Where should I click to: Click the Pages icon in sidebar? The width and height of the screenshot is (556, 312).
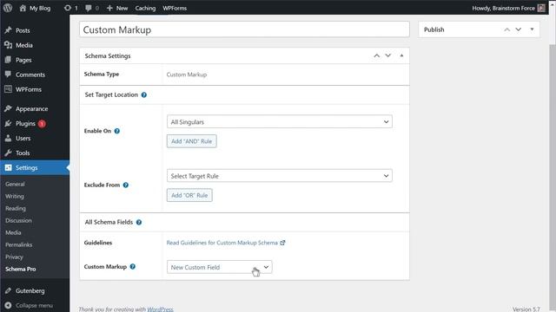(8, 60)
